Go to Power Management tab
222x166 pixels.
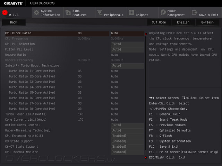pyautogui.click(x=174, y=13)
